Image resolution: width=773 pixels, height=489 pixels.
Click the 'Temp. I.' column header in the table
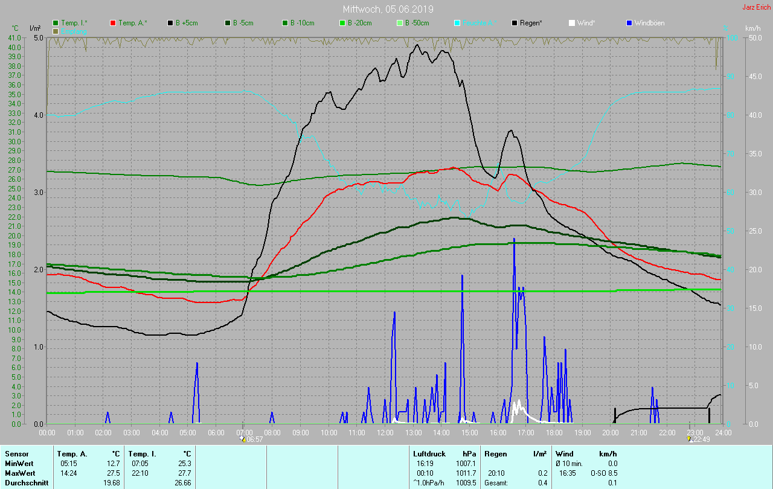tap(143, 454)
